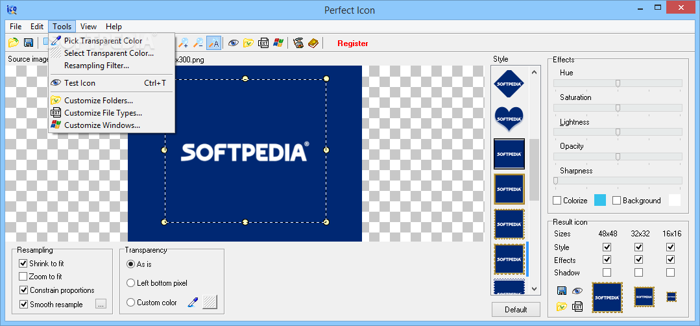The width and height of the screenshot is (700, 326).
Task: Click the Save floppy toolbar icon
Action: coord(28,43)
